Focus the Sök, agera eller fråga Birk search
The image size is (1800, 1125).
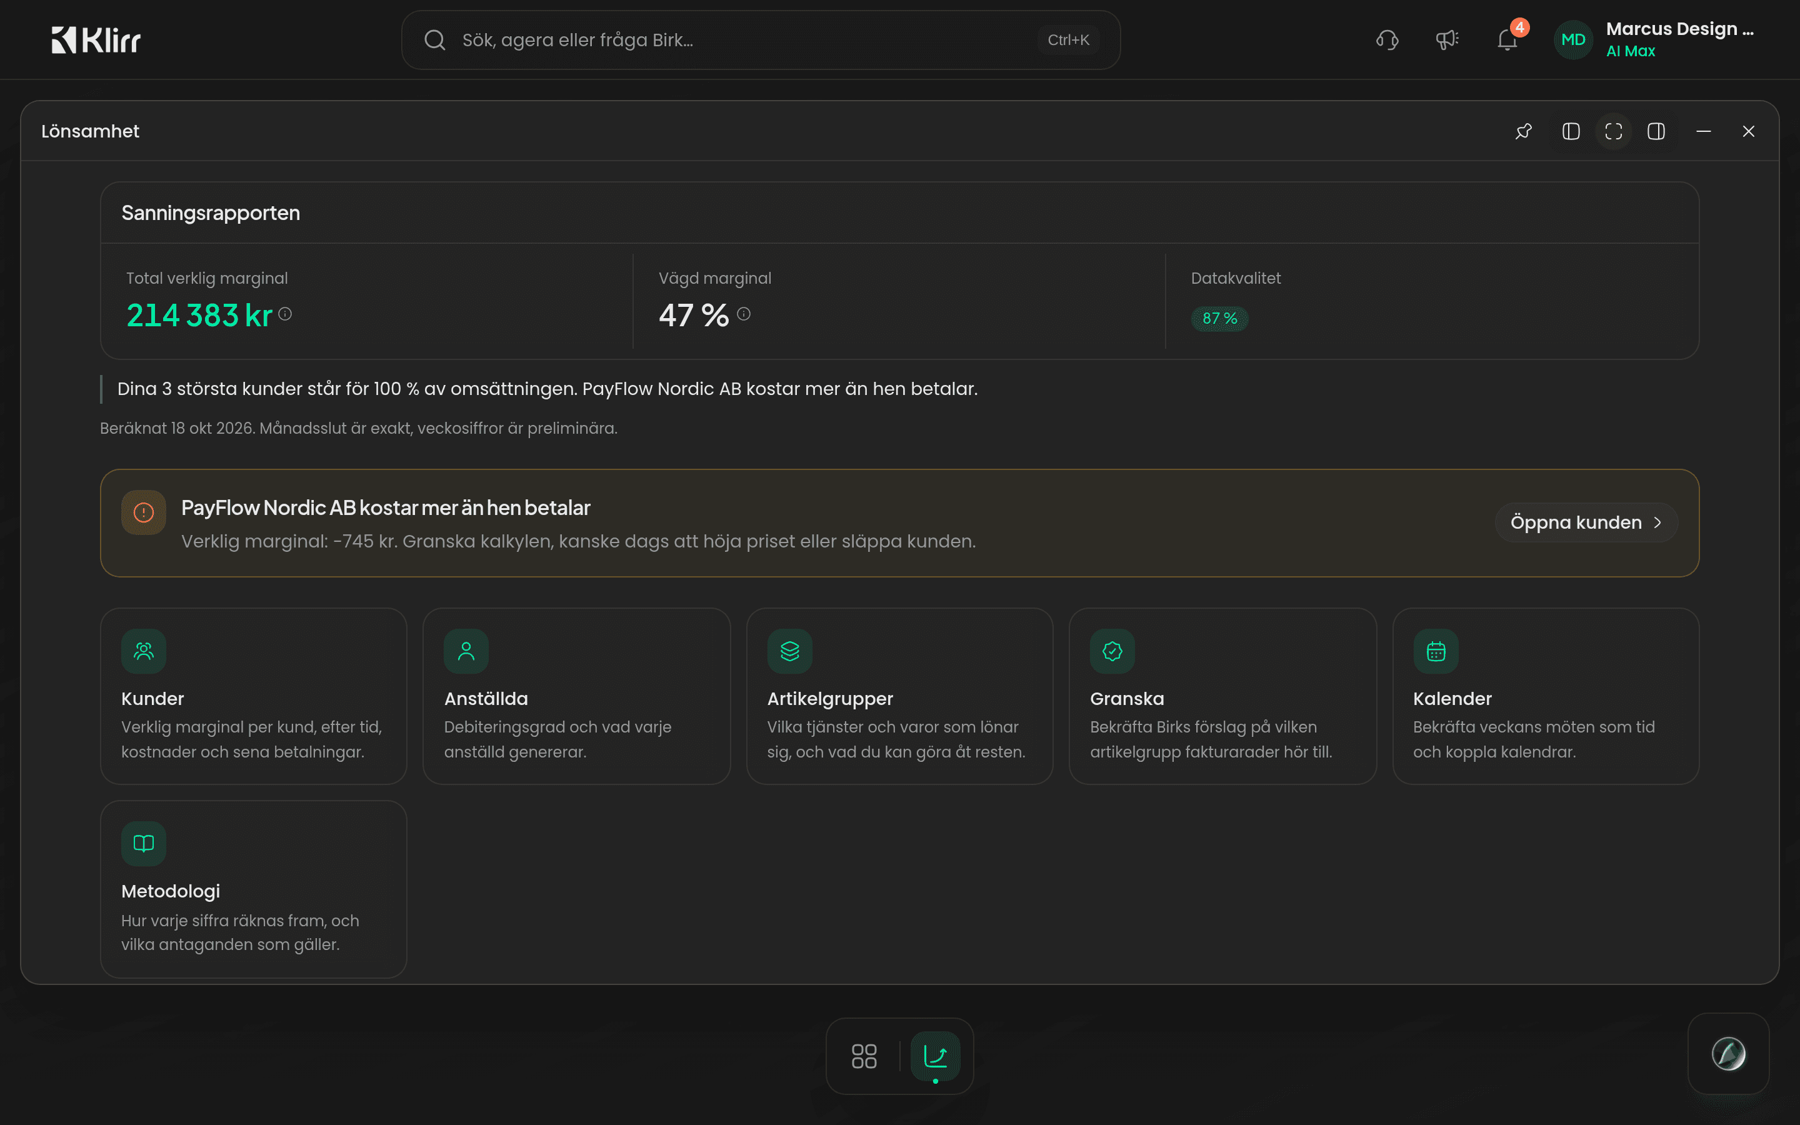tap(761, 40)
